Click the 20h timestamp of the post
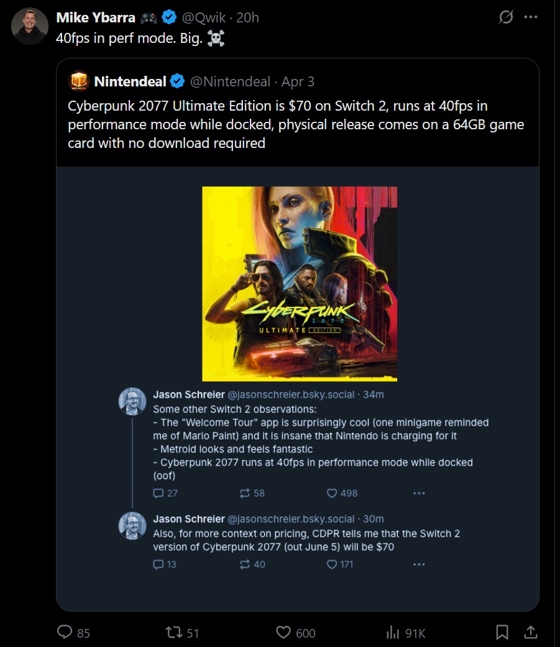 (x=247, y=17)
